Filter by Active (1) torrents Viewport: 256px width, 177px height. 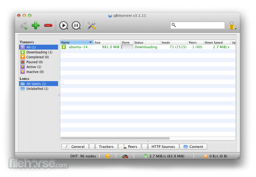point(38,67)
